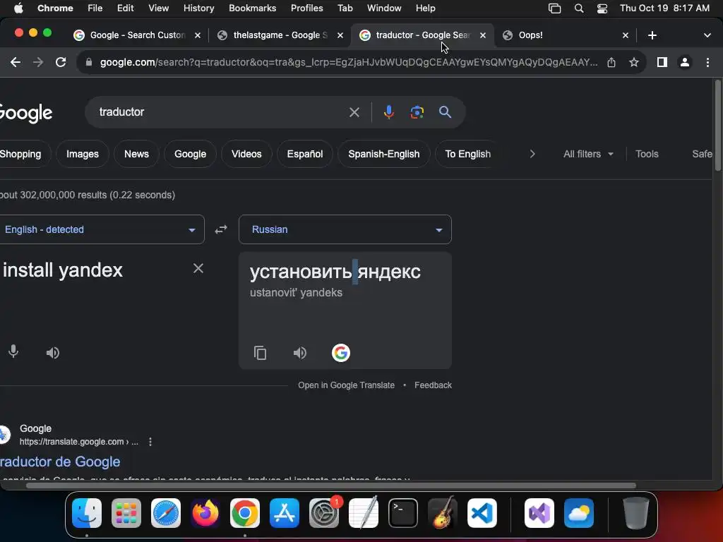
Task: Search the translation with the Google icon
Action: point(341,353)
